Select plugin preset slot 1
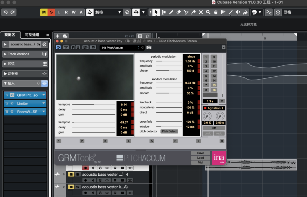This screenshot has height=197, width=307. tap(206, 57)
